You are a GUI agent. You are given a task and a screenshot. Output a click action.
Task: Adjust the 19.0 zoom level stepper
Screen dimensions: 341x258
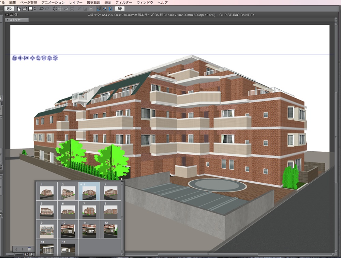[x=31, y=254]
